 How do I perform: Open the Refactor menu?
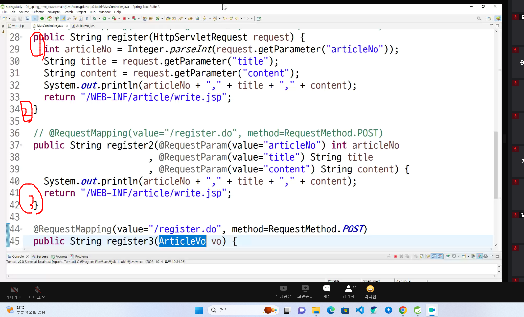click(x=38, y=12)
